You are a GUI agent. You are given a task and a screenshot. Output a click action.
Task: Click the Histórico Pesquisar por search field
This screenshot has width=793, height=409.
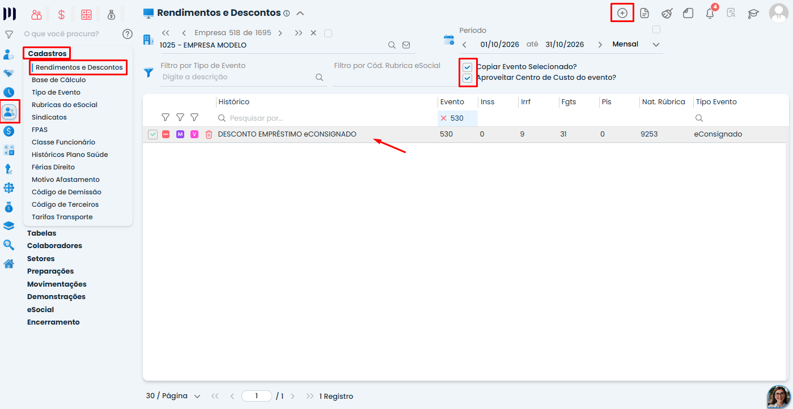[x=326, y=118]
